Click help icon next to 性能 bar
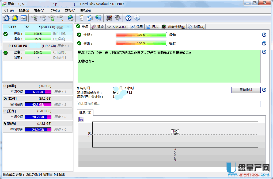 coord(264,35)
